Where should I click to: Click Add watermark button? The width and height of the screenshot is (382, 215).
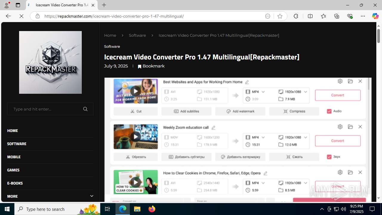point(240,111)
